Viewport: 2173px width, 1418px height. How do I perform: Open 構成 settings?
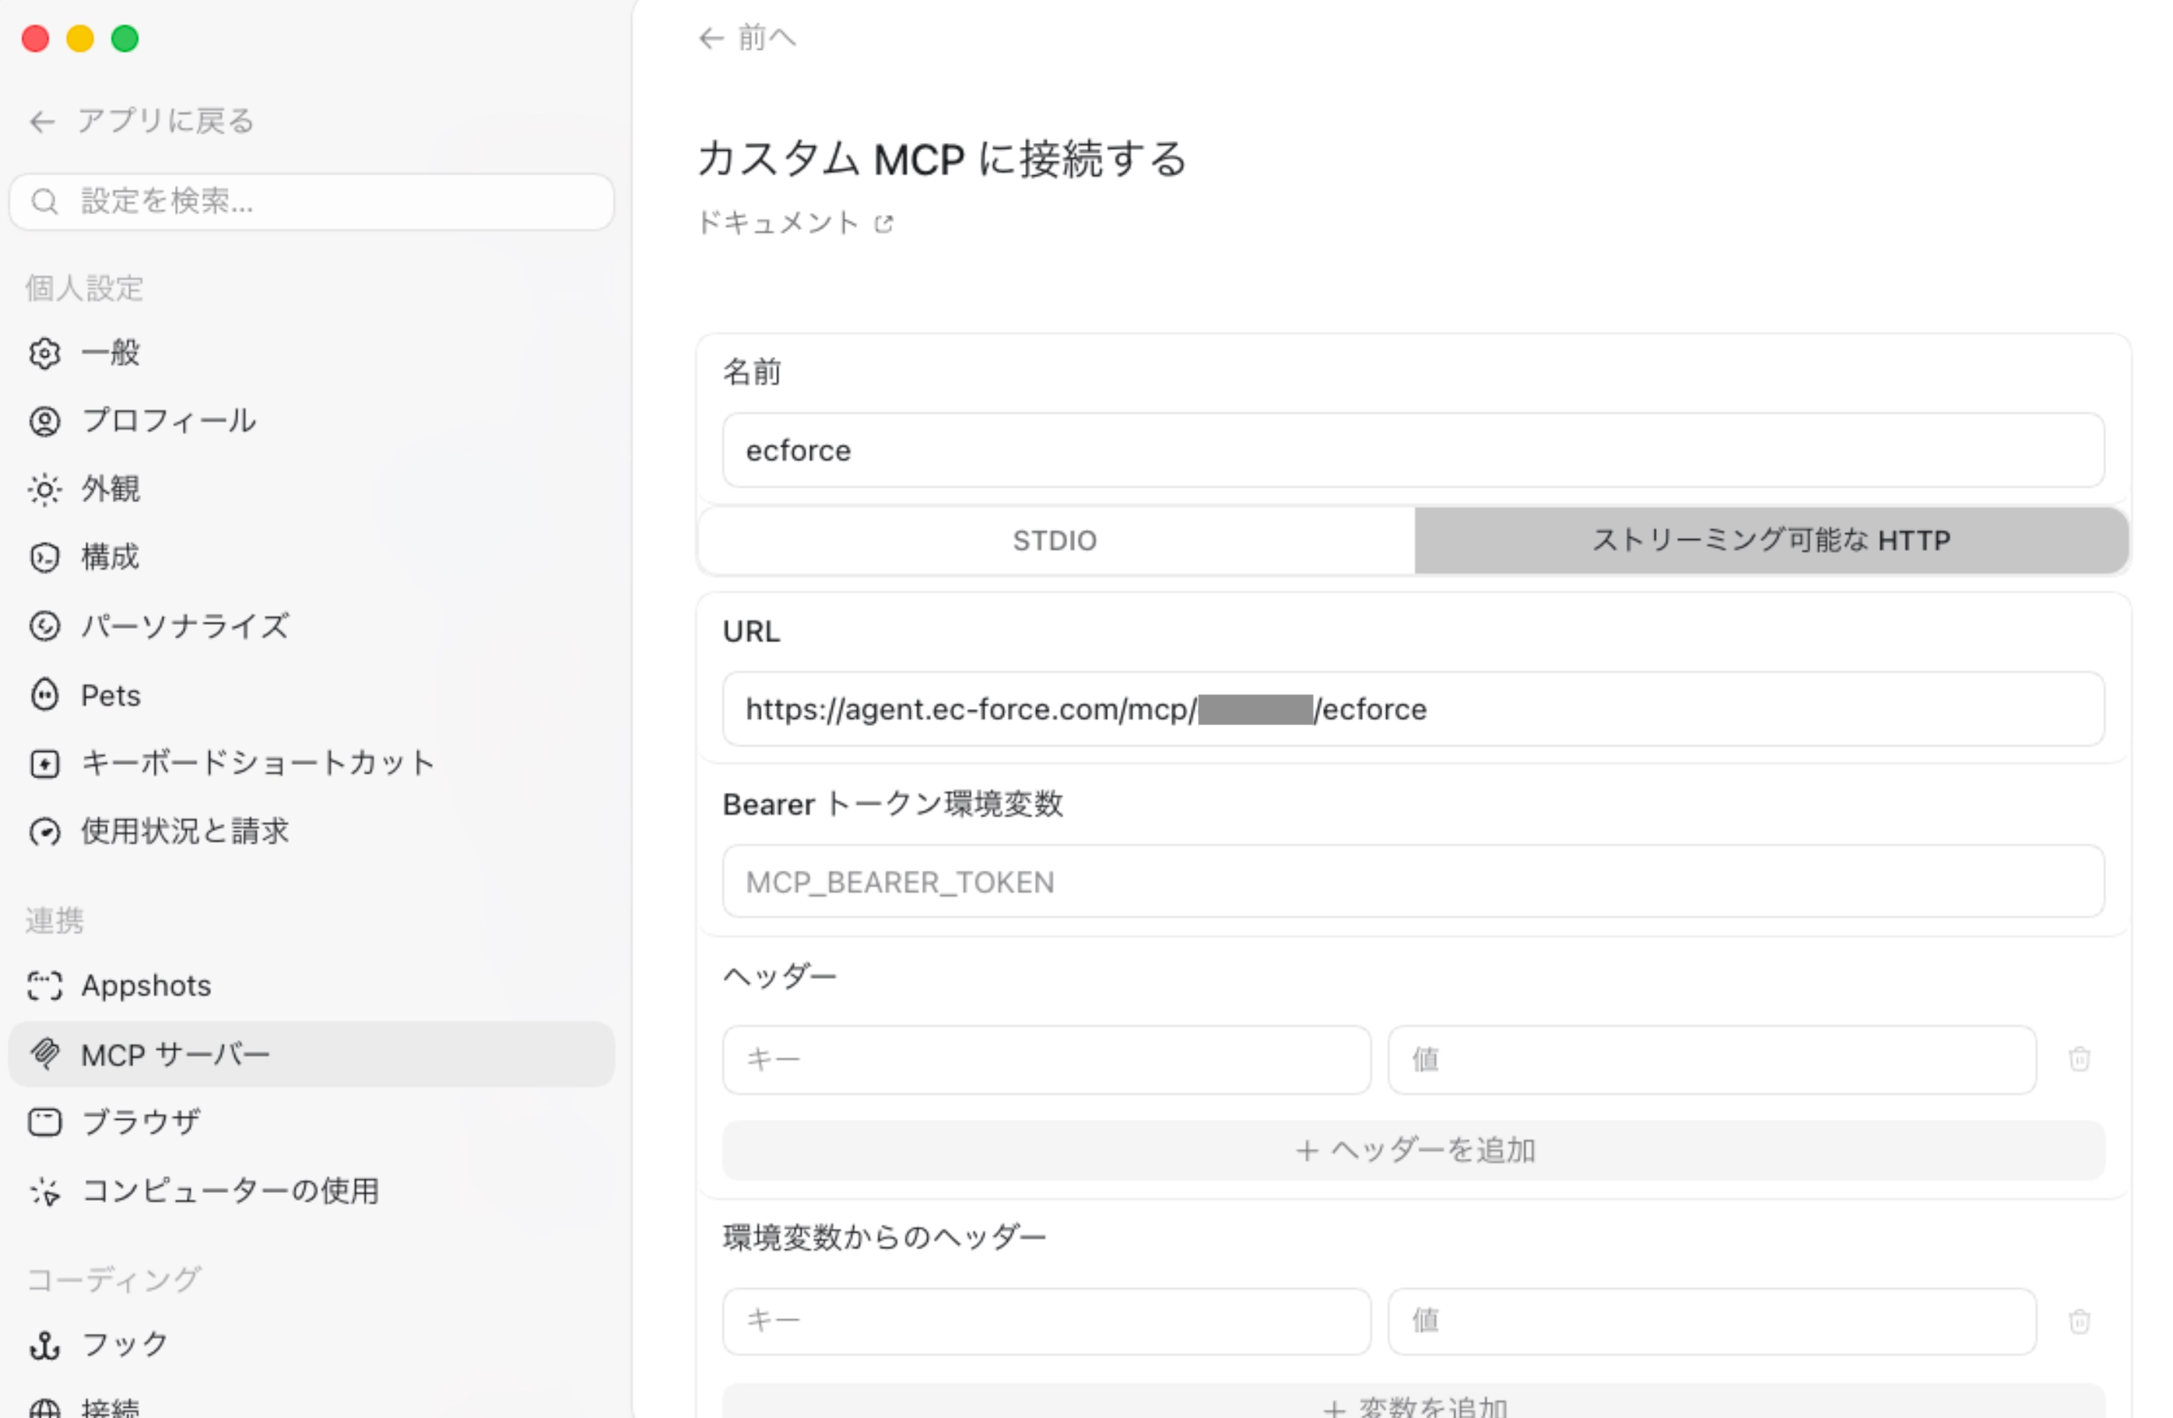[311, 557]
